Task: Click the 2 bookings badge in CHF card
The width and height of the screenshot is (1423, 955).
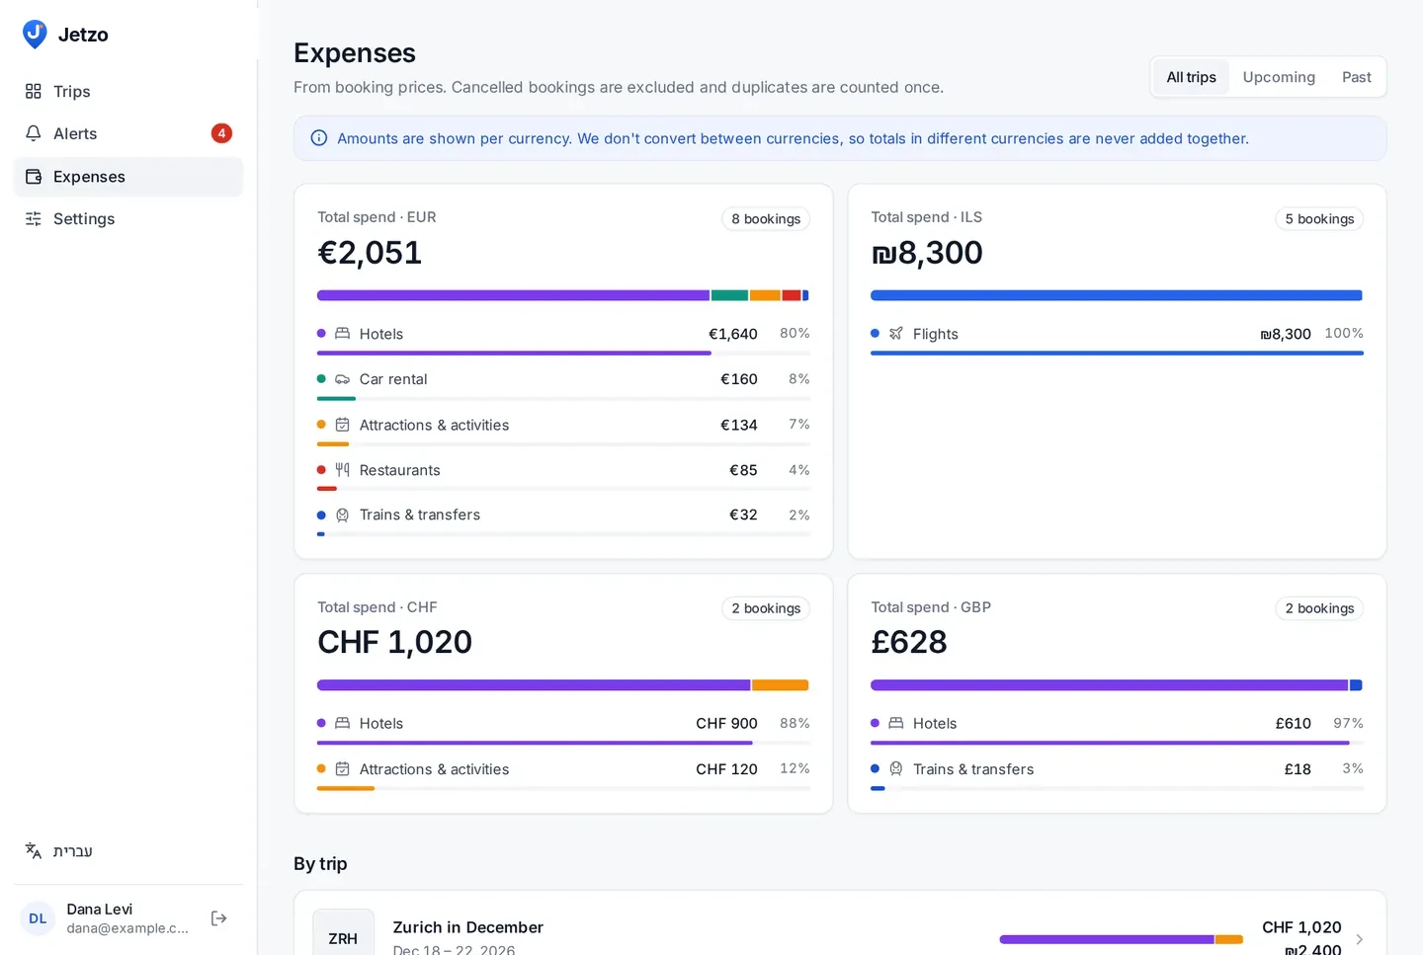Action: pyautogui.click(x=766, y=608)
